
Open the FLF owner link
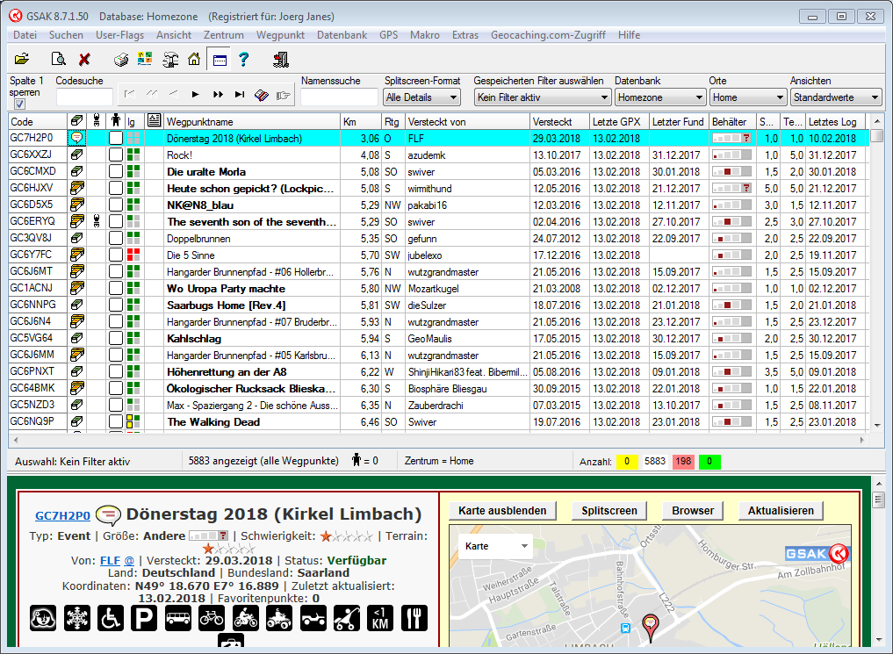click(111, 561)
